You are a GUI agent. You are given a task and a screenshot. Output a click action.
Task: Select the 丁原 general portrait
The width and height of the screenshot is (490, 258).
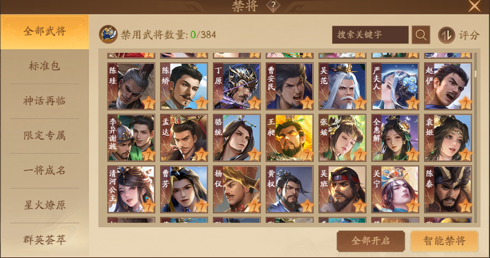[237, 86]
